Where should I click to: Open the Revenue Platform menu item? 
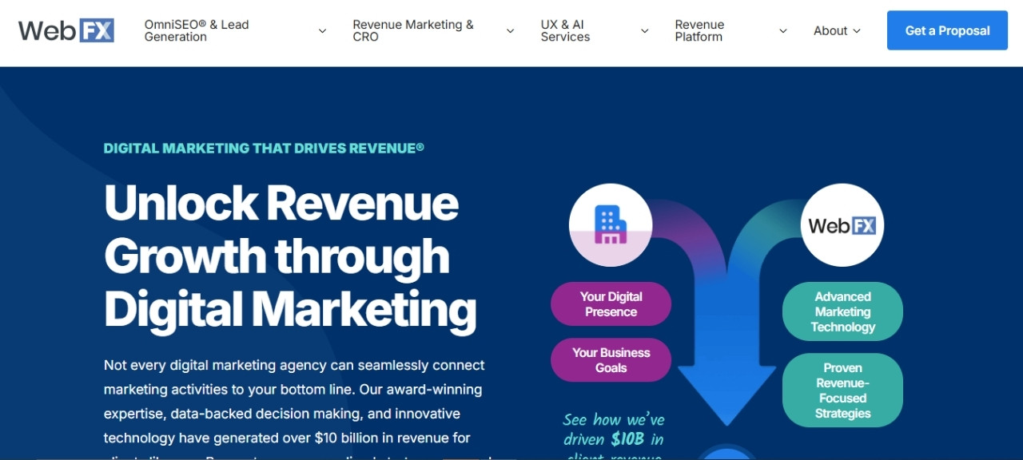(699, 30)
